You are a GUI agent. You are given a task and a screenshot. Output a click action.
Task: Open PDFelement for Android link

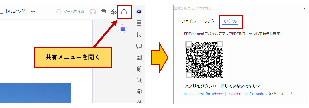point(248,94)
